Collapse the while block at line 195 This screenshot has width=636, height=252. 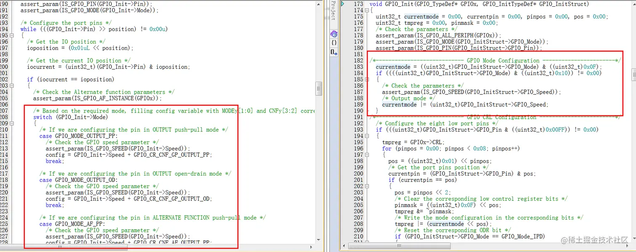(11, 35)
